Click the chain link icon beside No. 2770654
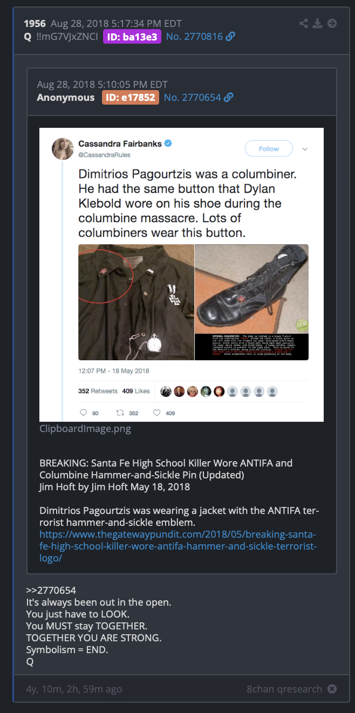 (228, 98)
